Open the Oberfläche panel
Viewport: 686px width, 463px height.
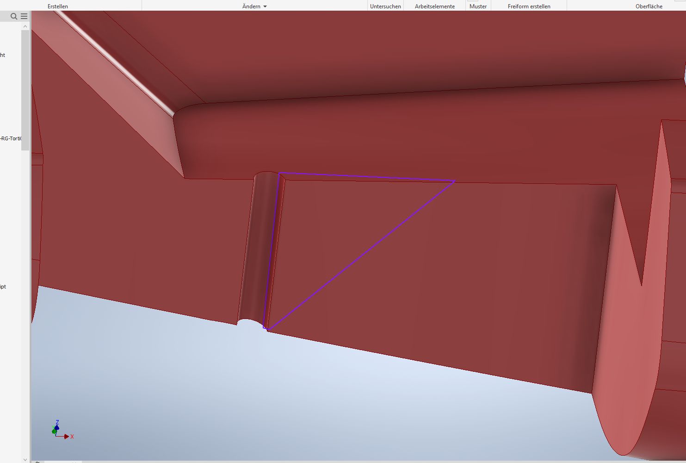coord(649,6)
